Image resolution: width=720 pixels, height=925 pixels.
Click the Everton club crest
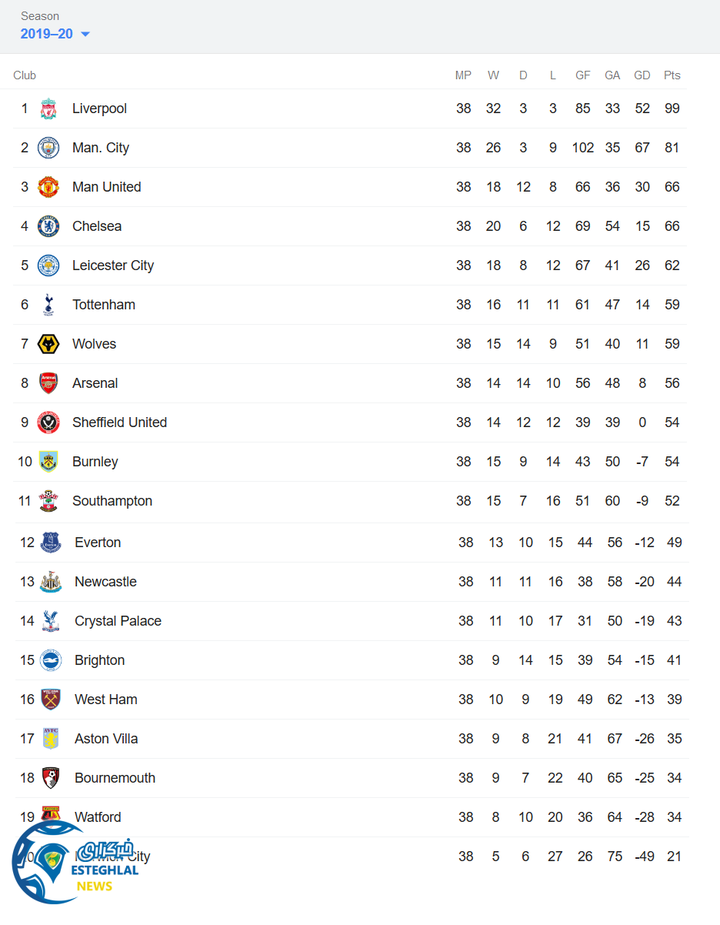click(51, 543)
